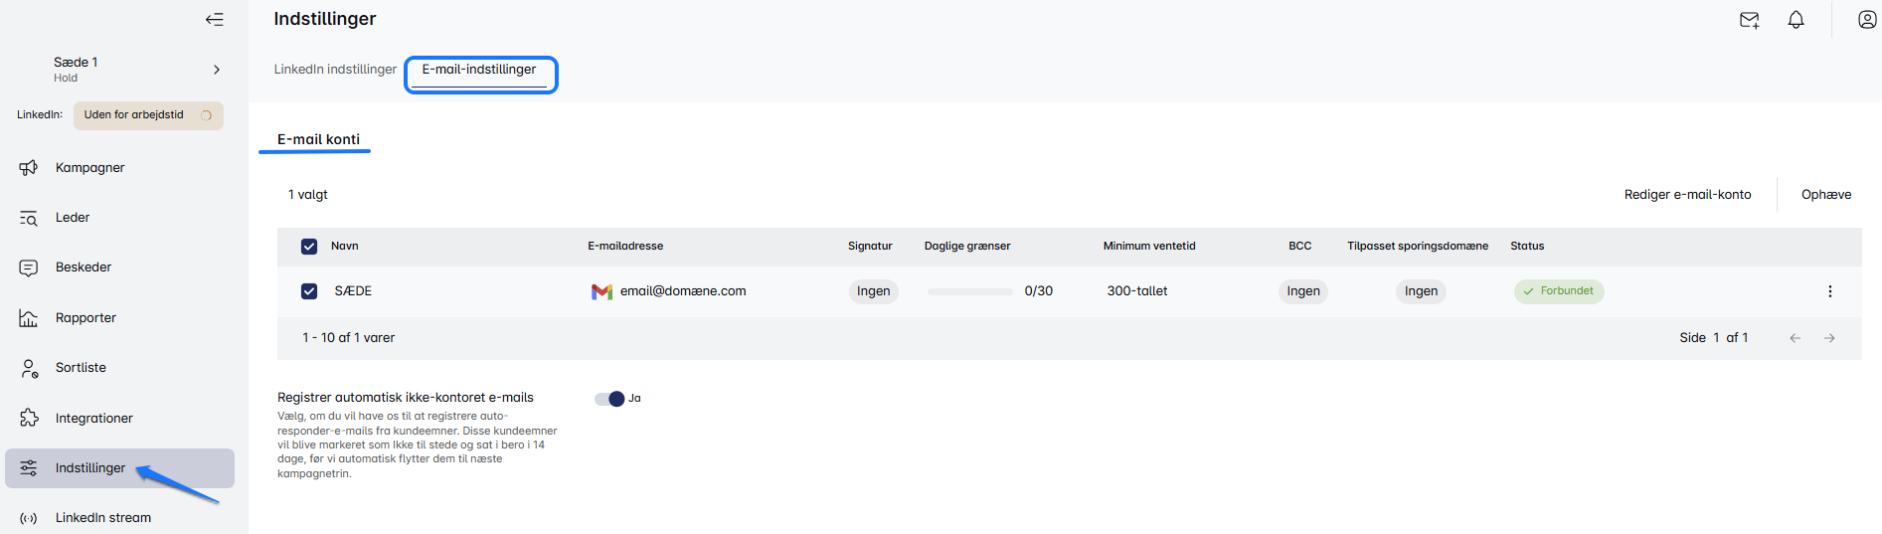Select the E-mail-indstillinger tab
Image resolution: width=1882 pixels, height=534 pixels.
point(479,70)
